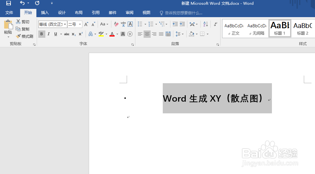
Task: Apply yellow text highlight color
Action: point(101,34)
